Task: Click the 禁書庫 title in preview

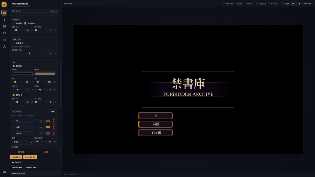Action: click(x=188, y=84)
